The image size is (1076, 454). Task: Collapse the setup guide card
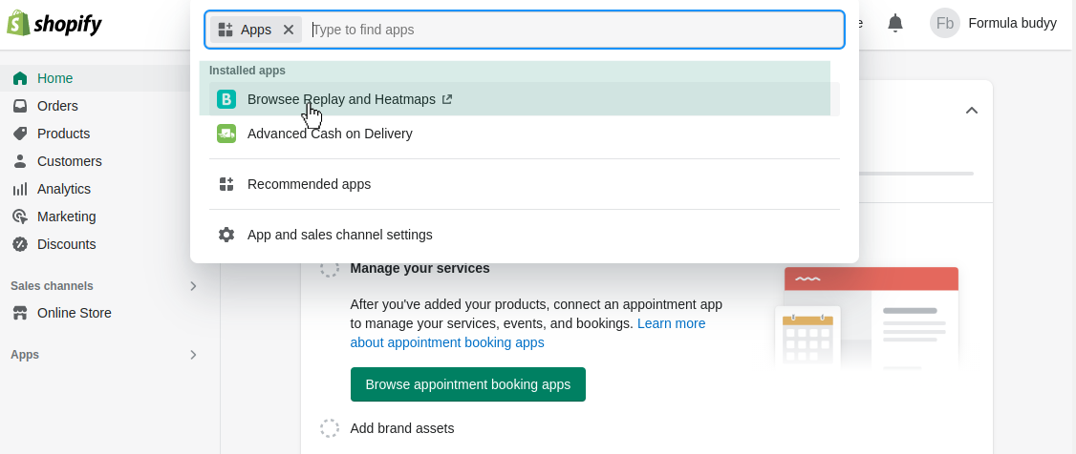(x=972, y=111)
